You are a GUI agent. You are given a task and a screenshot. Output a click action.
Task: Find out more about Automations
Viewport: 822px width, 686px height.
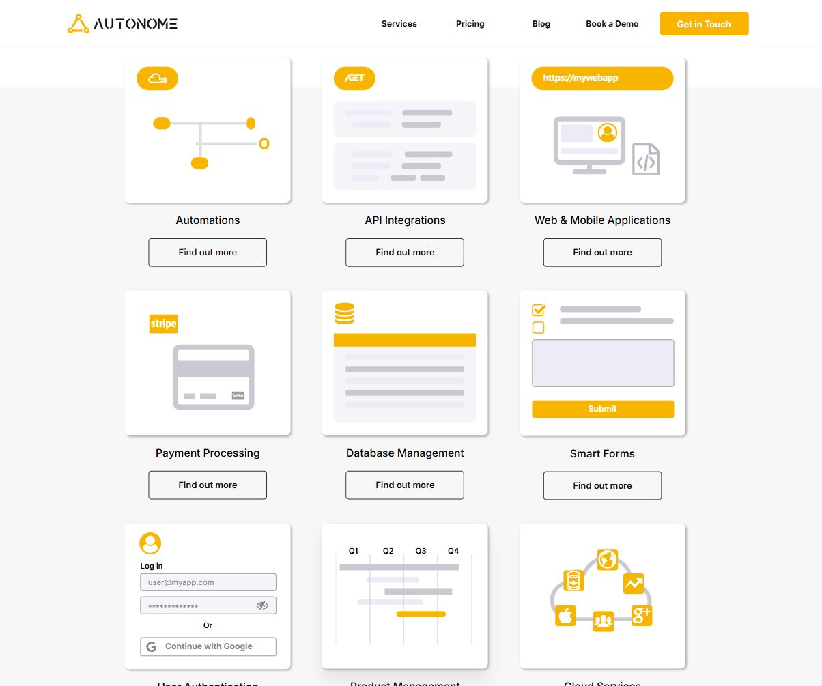click(208, 253)
